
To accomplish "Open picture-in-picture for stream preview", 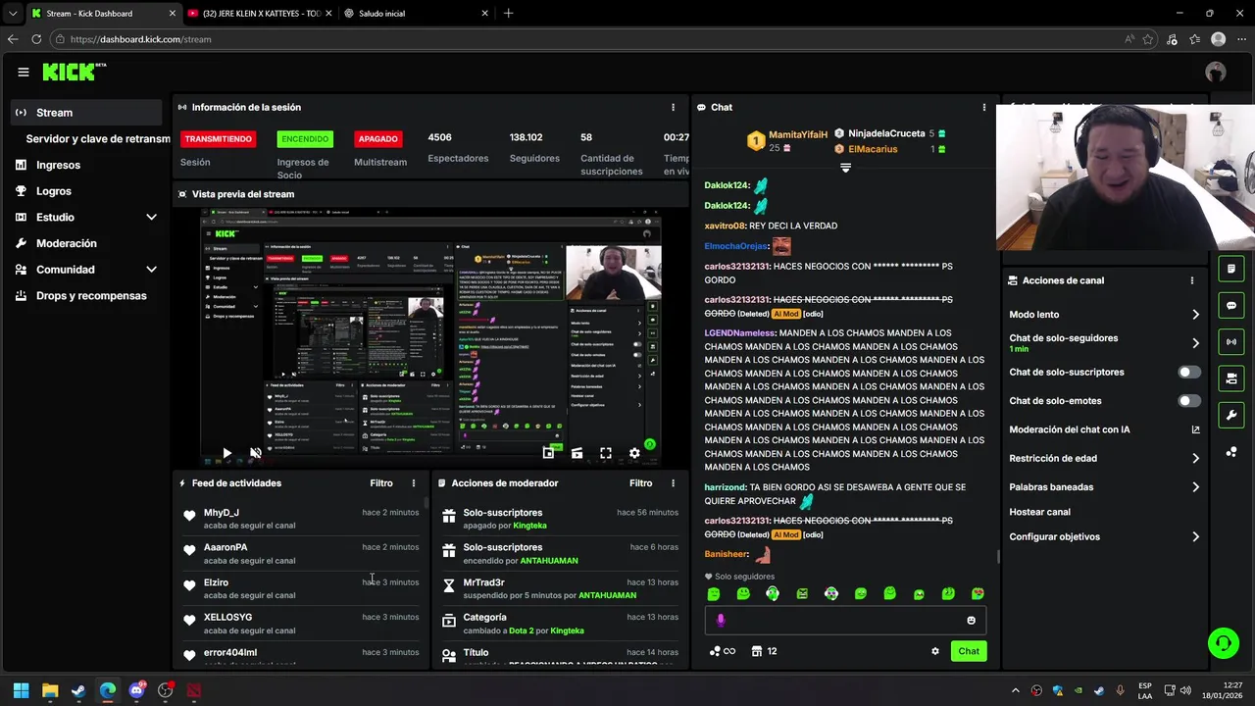I will [548, 453].
